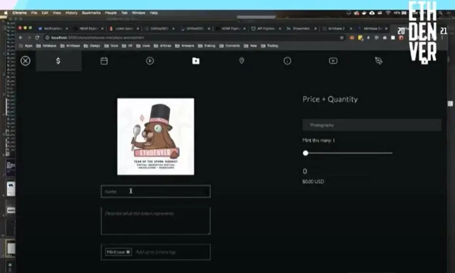Open the Mintbase bookmarks folder

(x=70, y=46)
